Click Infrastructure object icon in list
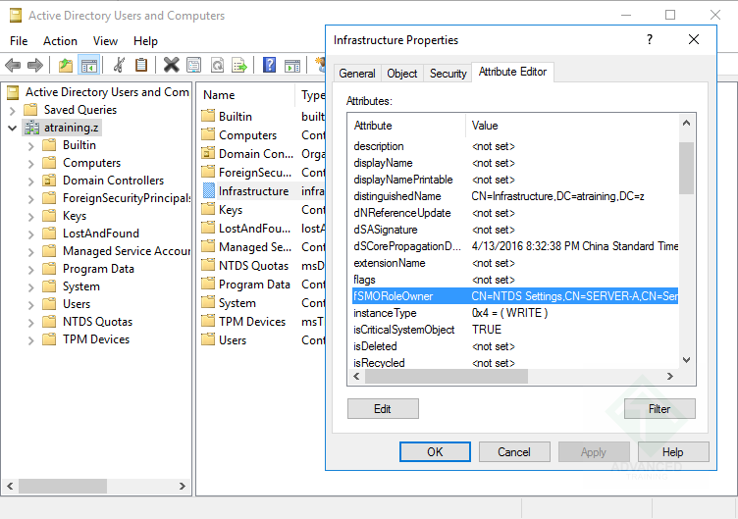Image resolution: width=738 pixels, height=519 pixels. click(208, 190)
